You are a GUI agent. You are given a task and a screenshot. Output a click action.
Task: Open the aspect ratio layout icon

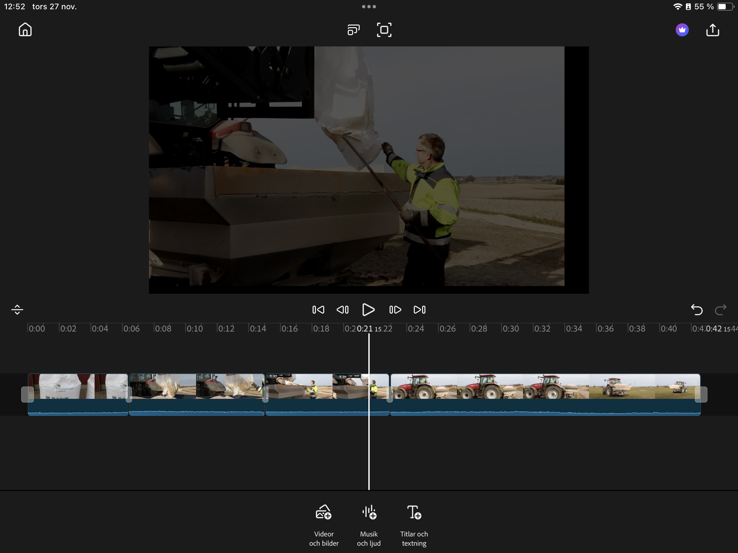pos(353,30)
